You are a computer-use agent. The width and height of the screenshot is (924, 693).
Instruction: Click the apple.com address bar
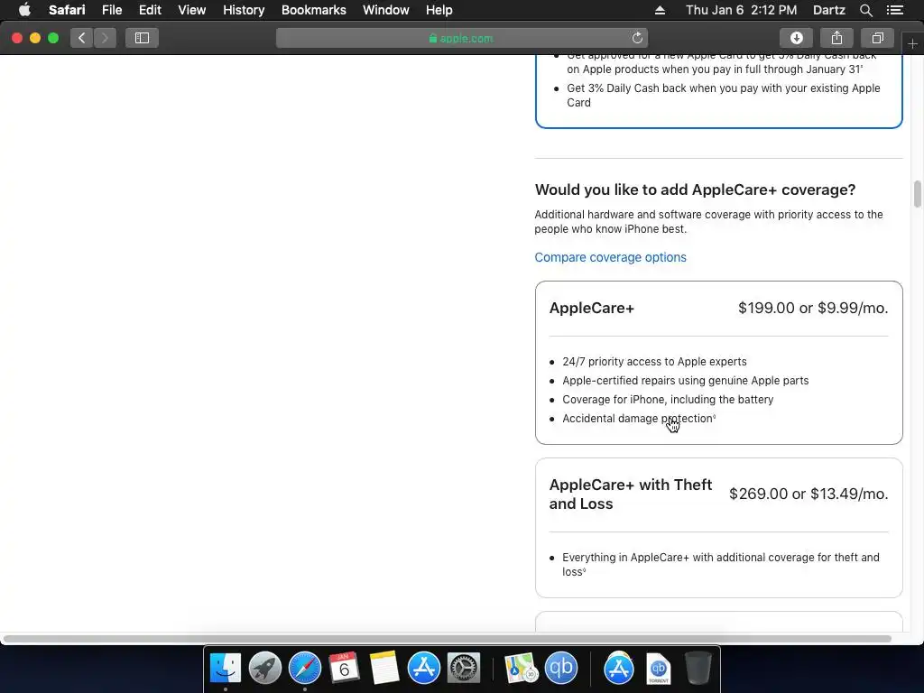461,38
